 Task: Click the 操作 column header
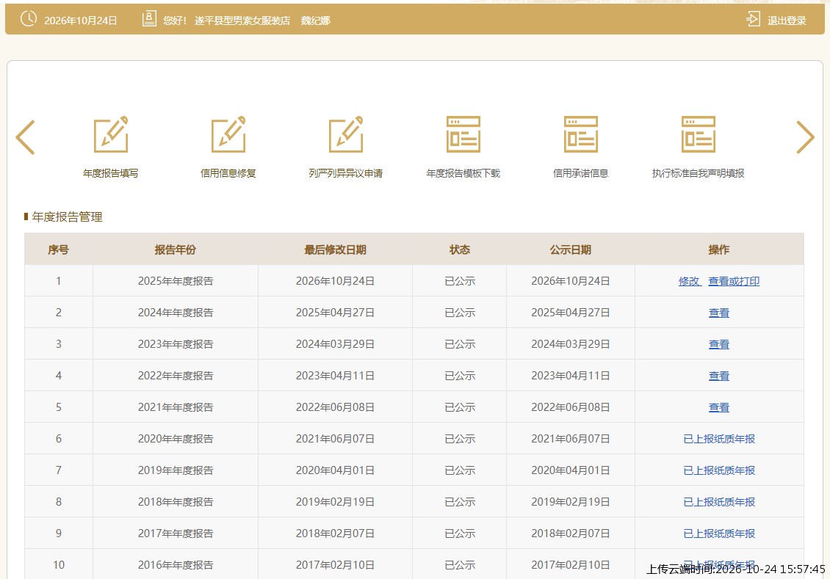[x=719, y=250]
